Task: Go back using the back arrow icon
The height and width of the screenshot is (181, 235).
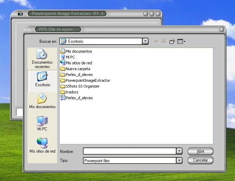Action: coord(157,41)
